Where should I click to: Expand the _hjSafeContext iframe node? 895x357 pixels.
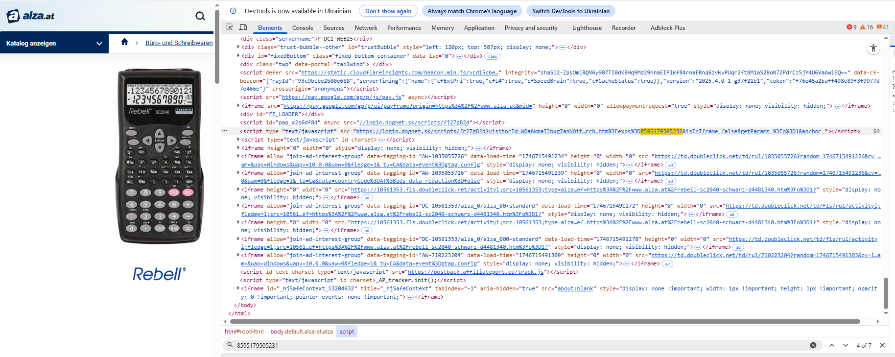(238, 288)
